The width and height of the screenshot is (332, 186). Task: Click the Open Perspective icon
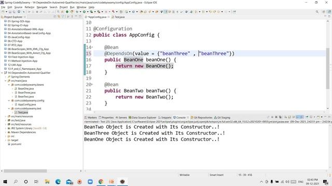pos(324,12)
